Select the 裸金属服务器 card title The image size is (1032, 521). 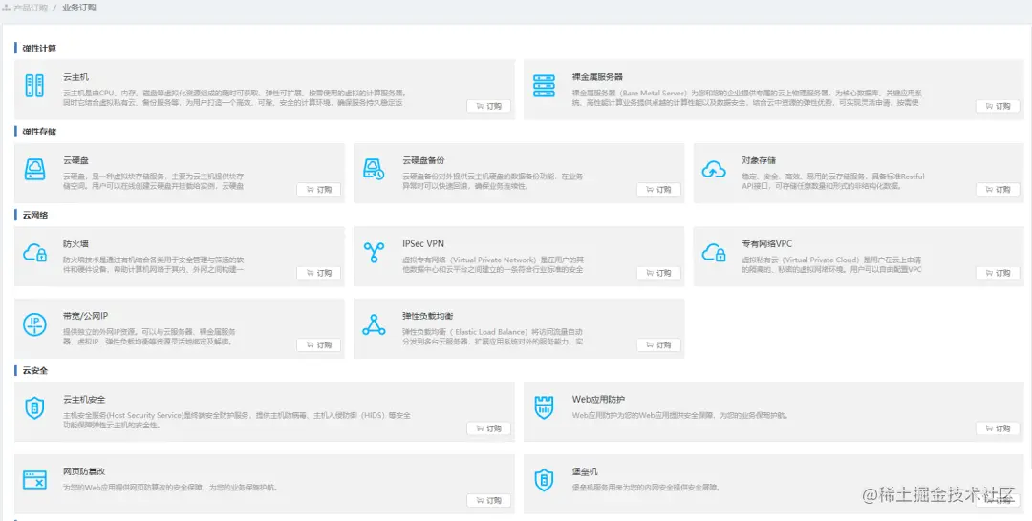(x=597, y=77)
